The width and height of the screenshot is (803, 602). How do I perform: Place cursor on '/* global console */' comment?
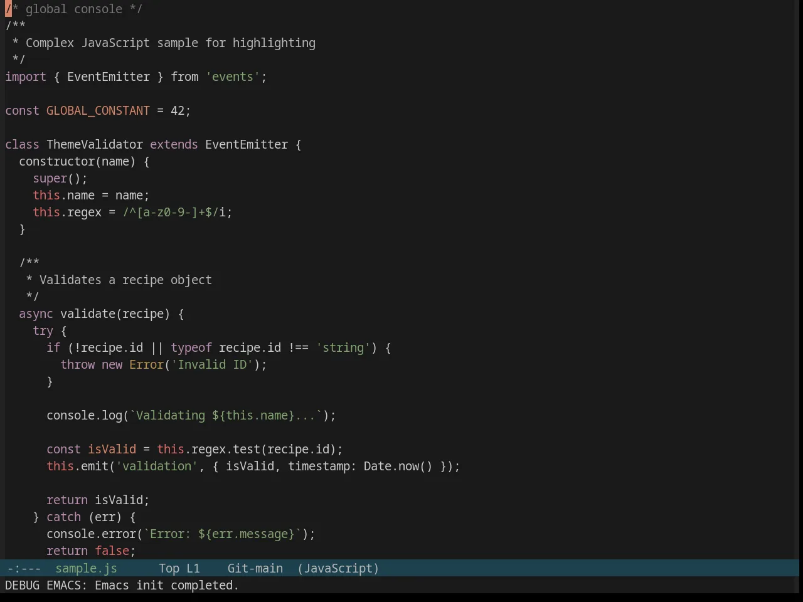74,9
